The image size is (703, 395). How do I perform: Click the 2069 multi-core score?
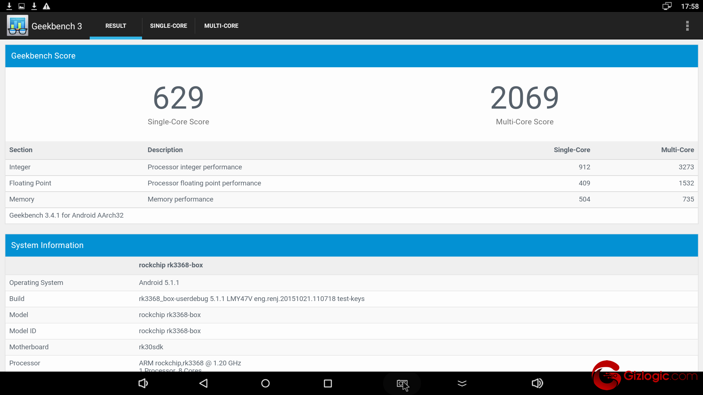tap(525, 98)
